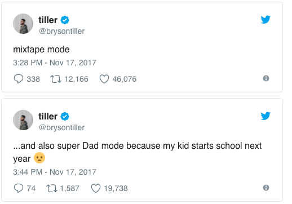Open tiller's avatar in the second tweet

[23, 120]
